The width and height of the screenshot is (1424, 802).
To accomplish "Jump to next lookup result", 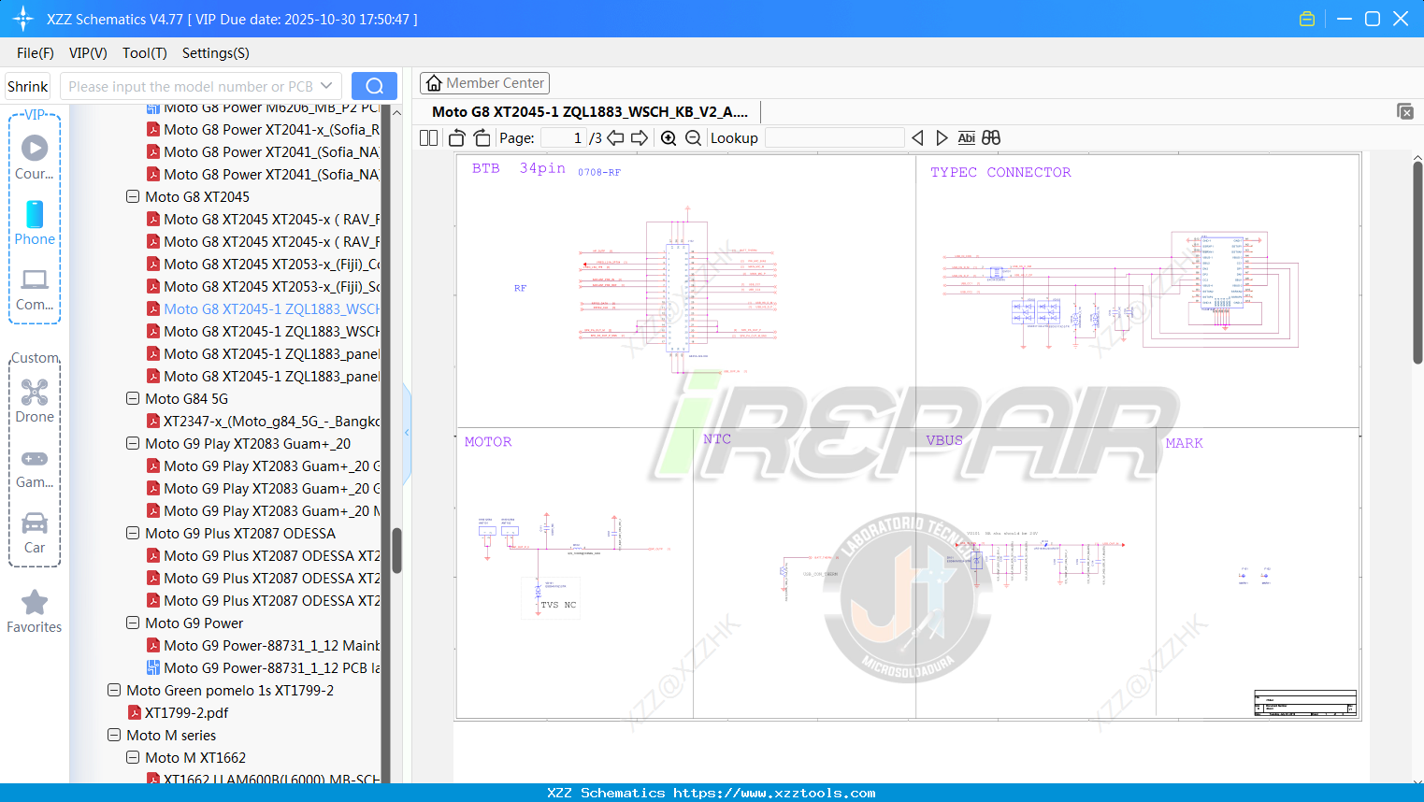I will [x=942, y=137].
